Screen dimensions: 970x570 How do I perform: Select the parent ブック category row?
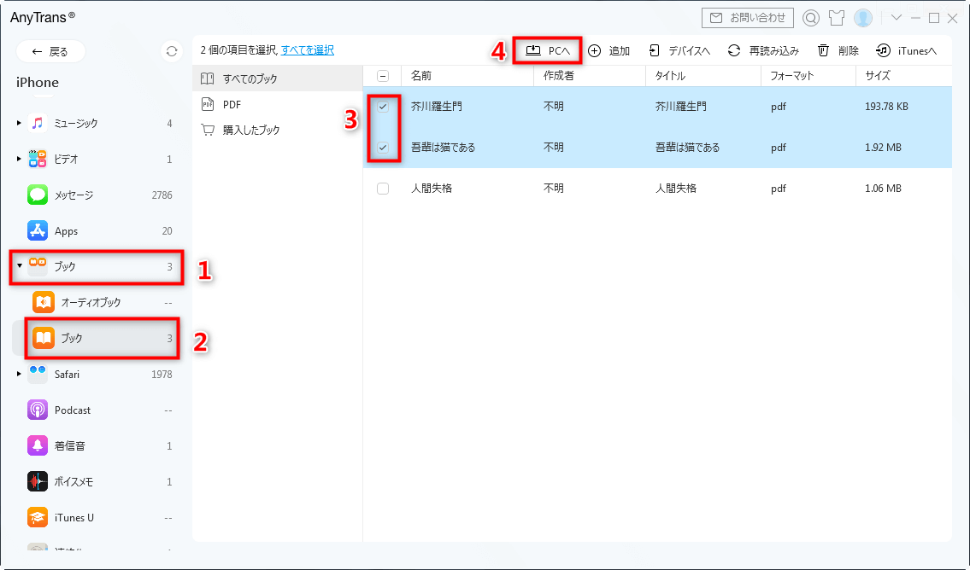(x=97, y=267)
